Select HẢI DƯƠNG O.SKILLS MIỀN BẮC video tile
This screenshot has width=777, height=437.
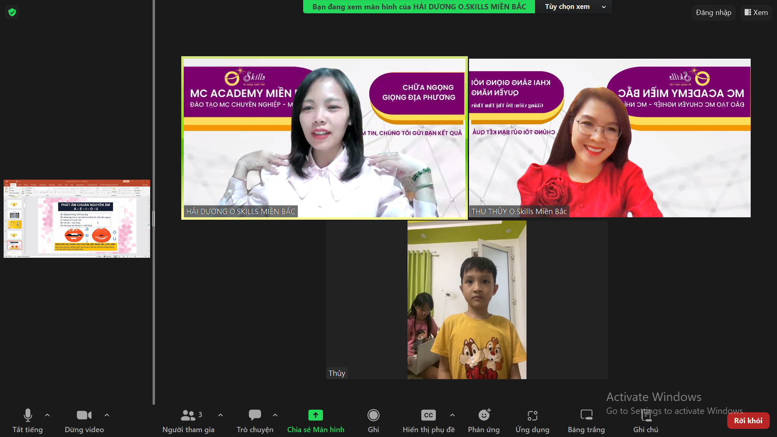pyautogui.click(x=325, y=138)
